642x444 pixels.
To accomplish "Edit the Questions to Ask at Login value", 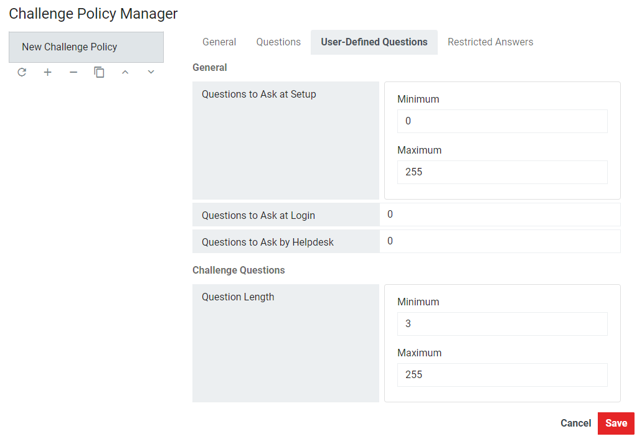I will (499, 215).
